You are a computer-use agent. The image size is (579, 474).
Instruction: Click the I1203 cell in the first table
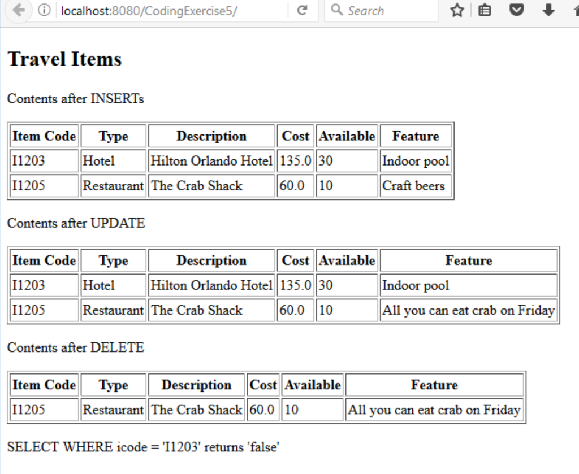click(27, 160)
